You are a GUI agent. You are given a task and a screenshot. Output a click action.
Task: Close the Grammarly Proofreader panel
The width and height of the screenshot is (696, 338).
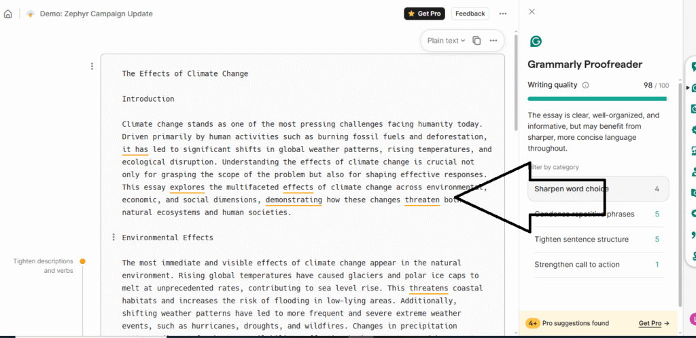point(532,12)
